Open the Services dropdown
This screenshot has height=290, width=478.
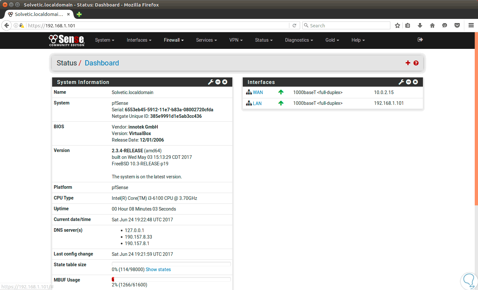point(207,40)
